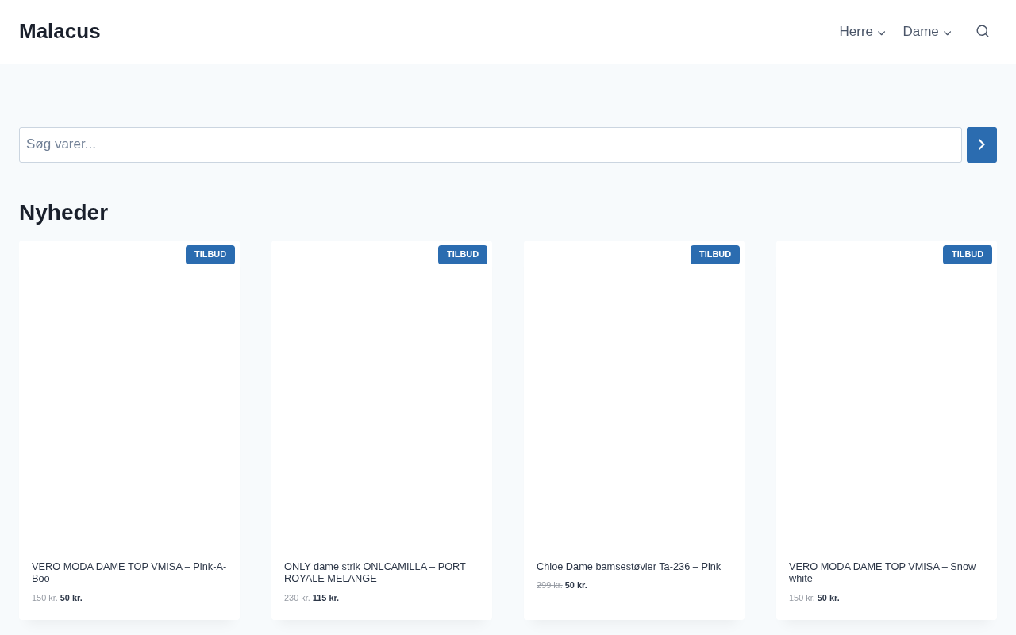Click Chloe bamsestøvler product image area

pos(634,394)
